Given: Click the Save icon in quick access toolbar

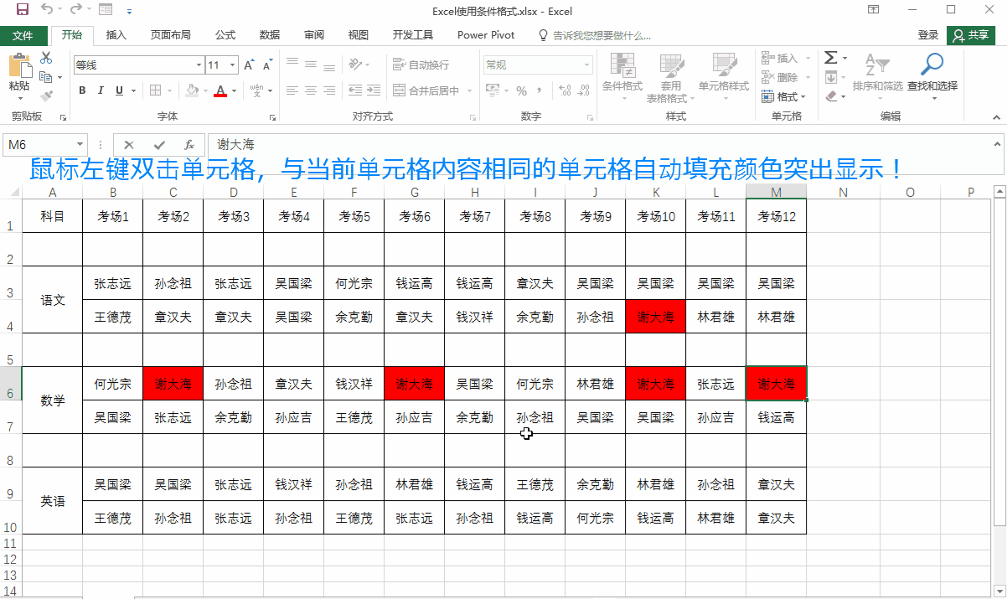Looking at the screenshot, I should [23, 10].
